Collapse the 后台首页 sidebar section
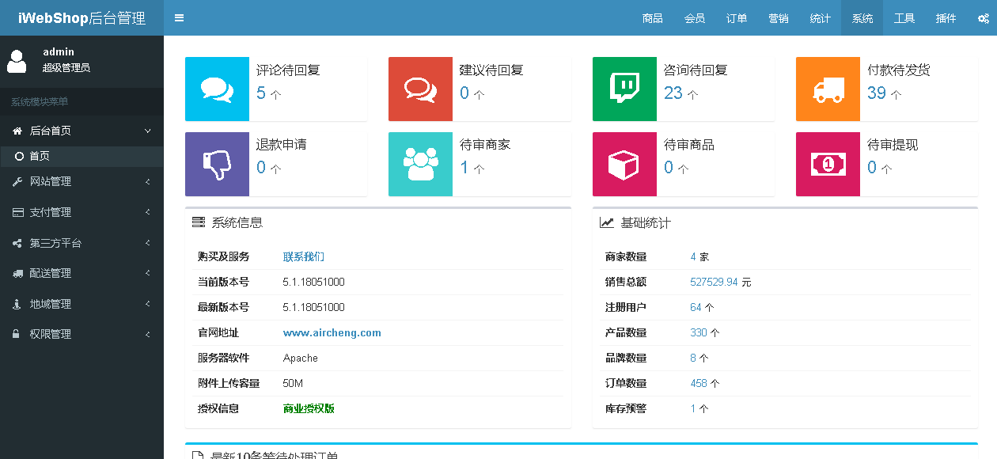997x459 pixels. (x=82, y=131)
